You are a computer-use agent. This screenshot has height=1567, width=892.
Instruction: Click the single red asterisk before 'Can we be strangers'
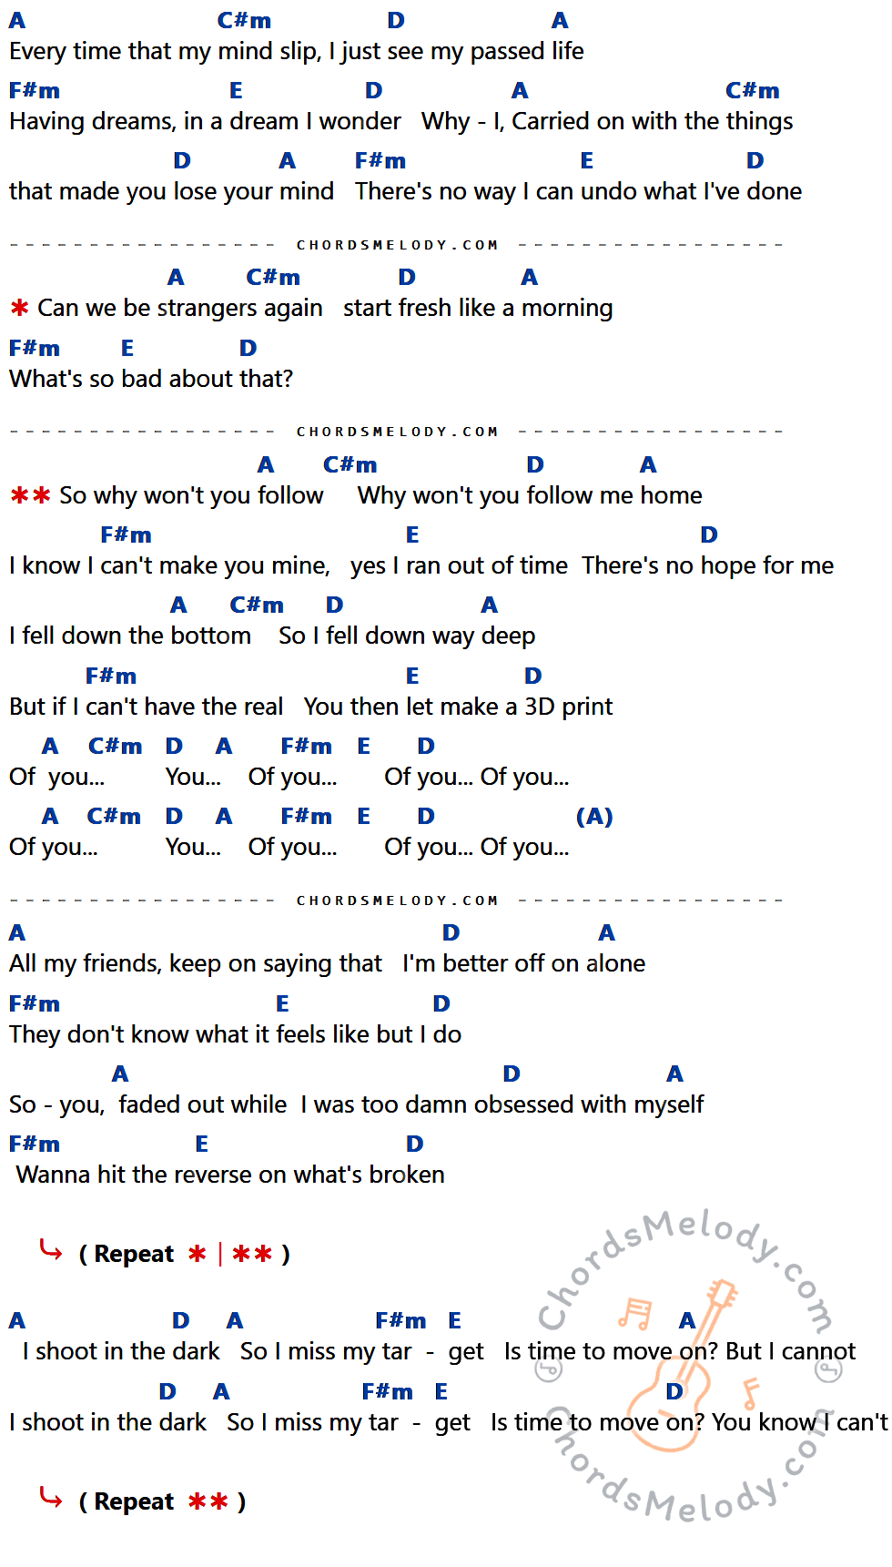point(19,309)
